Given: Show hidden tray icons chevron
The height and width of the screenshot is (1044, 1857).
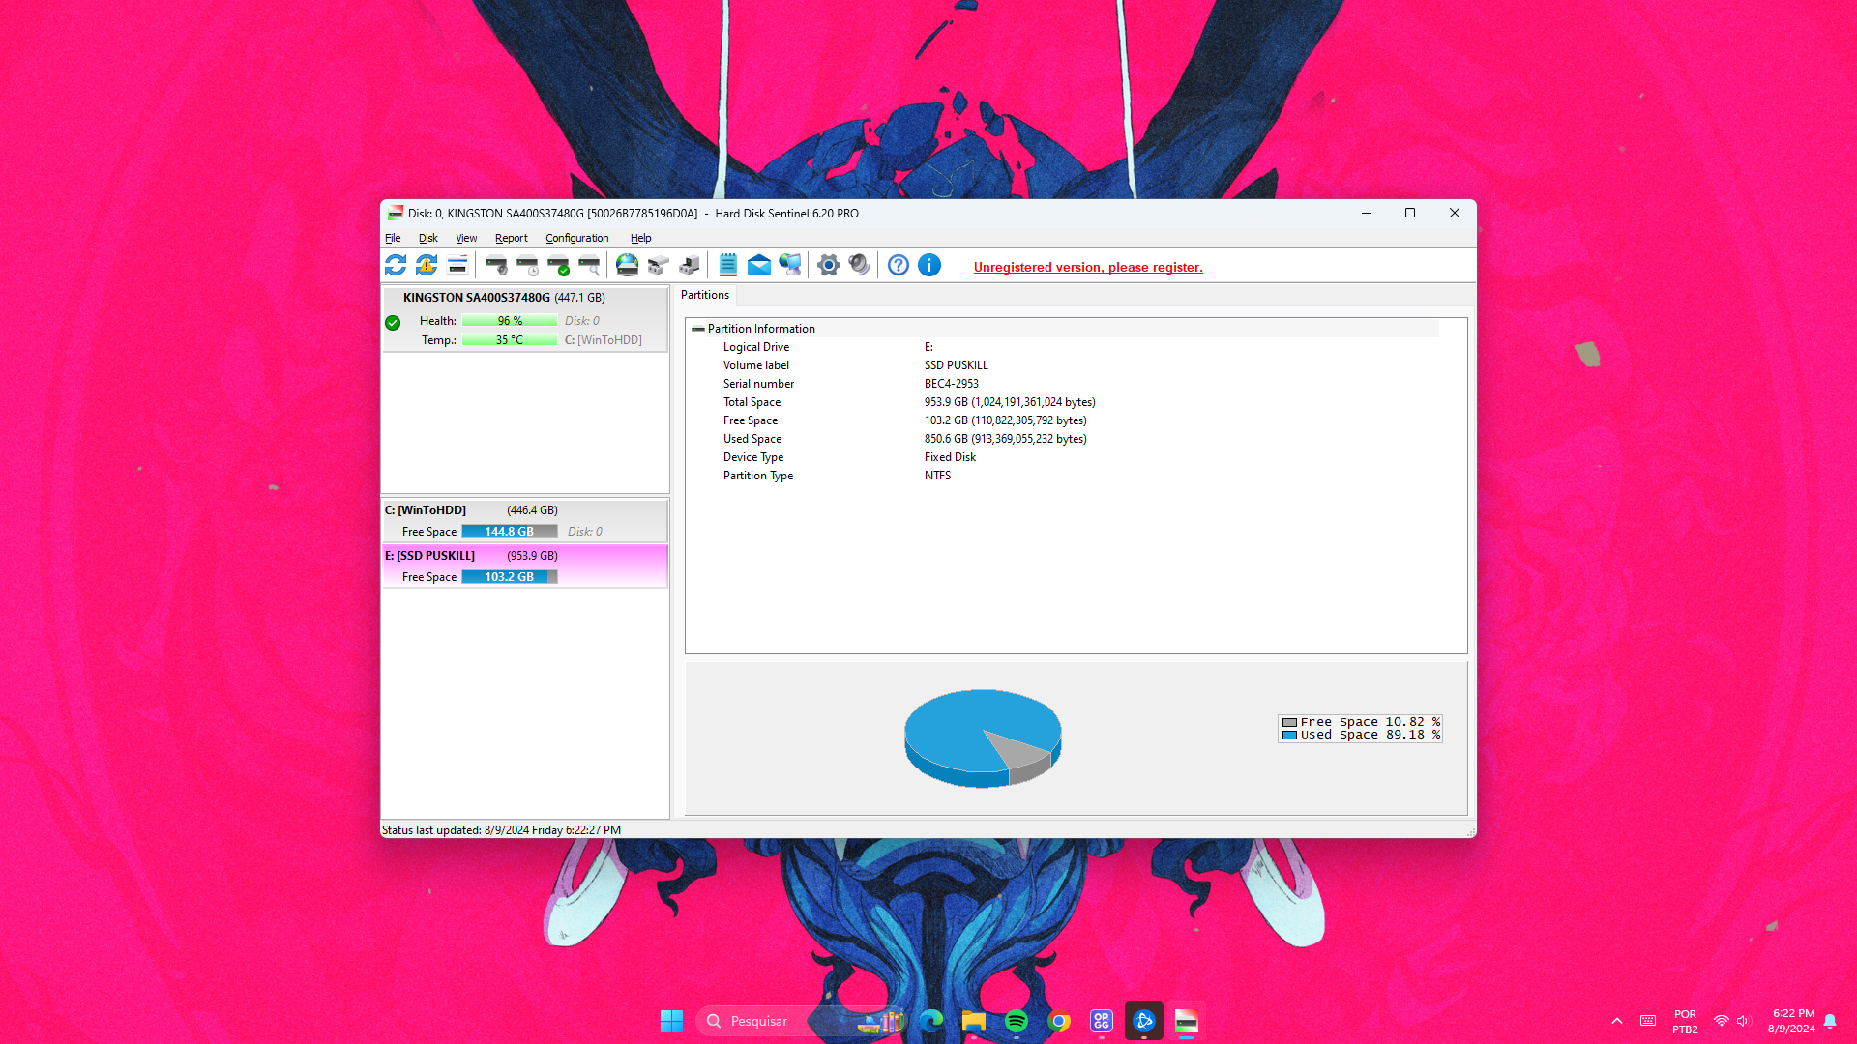Looking at the screenshot, I should [x=1617, y=1021].
